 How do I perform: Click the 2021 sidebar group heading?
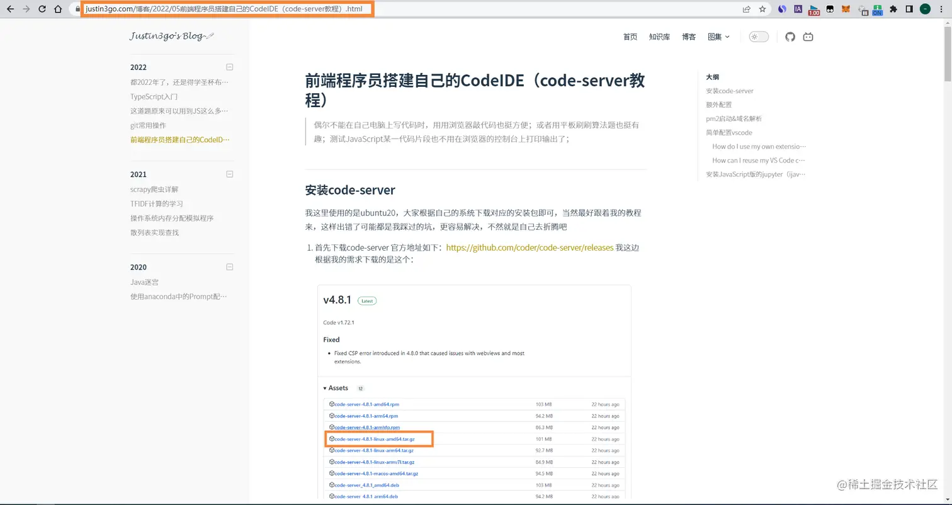139,174
